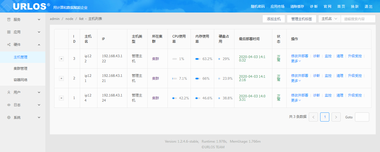Click the 服务 sidebar menu icon
This screenshot has height=152, width=380.
(9, 20)
